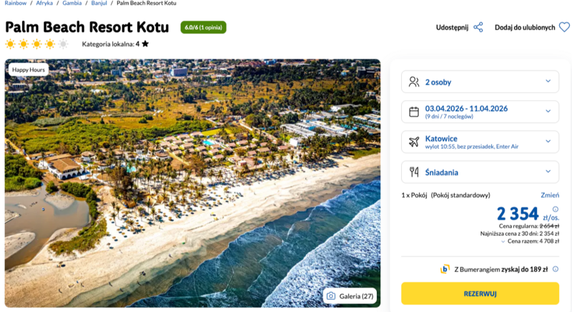
Task: Expand the Cena razem price breakdown
Action: tap(526, 241)
